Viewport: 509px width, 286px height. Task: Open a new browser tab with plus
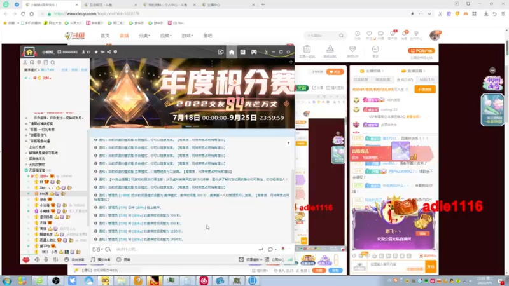(263, 4)
